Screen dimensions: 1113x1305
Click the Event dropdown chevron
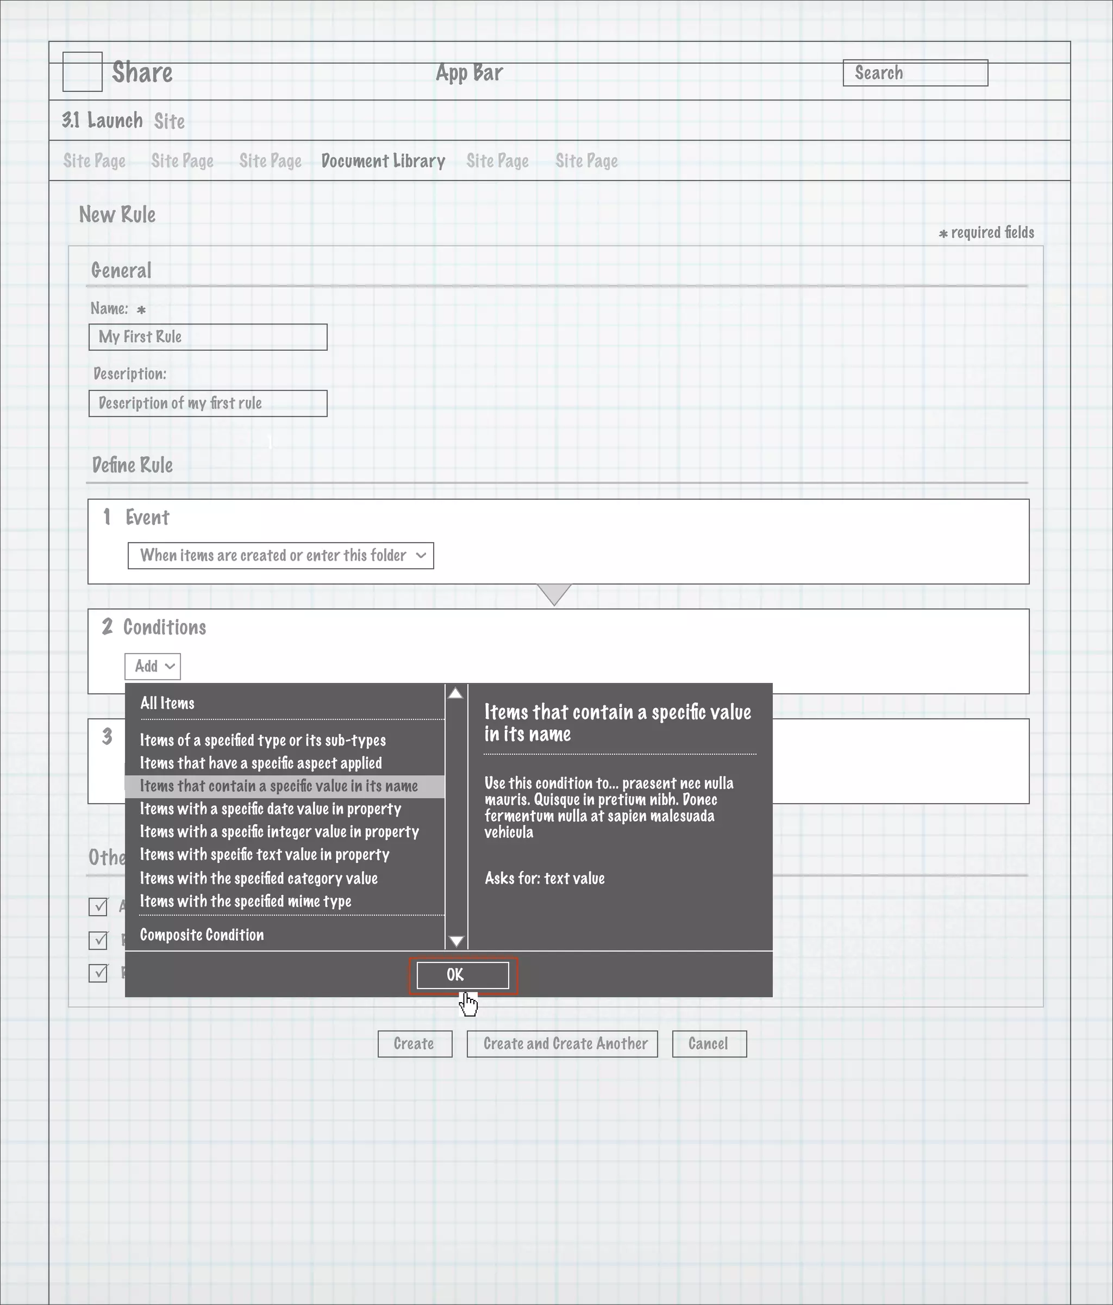421,556
